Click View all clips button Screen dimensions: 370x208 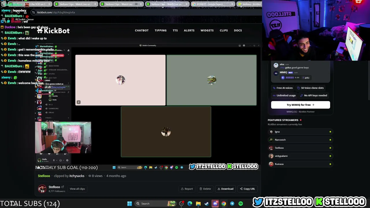click(77, 189)
